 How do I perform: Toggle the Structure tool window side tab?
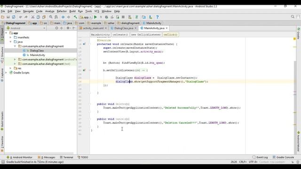(x=2, y=55)
